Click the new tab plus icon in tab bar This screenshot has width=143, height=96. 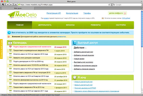141,8
